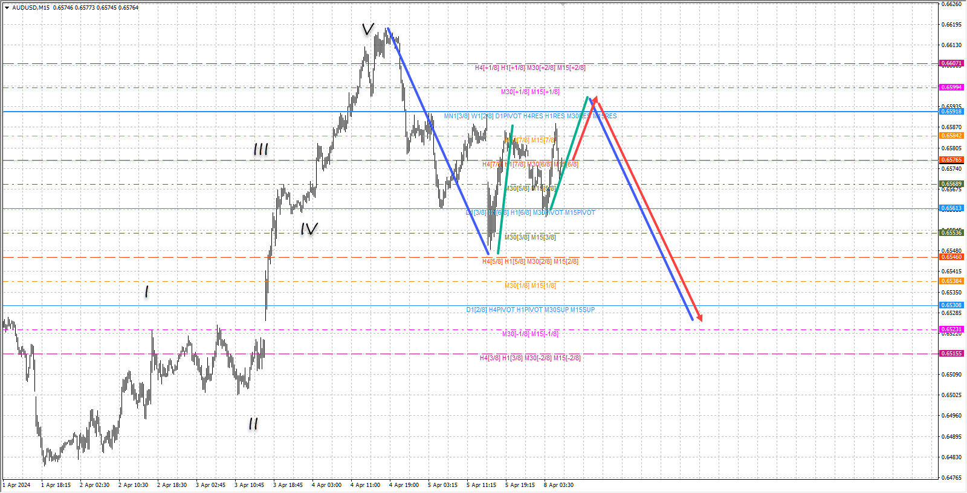The width and height of the screenshot is (967, 493).
Task: Select the wave I label
Action: [146, 292]
